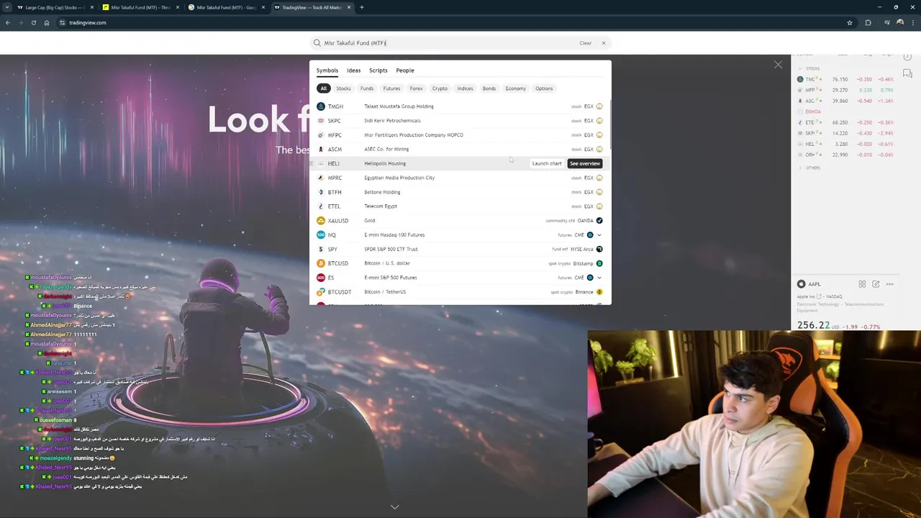Click the BTCUSD bitcoin logo icon

pyautogui.click(x=321, y=263)
